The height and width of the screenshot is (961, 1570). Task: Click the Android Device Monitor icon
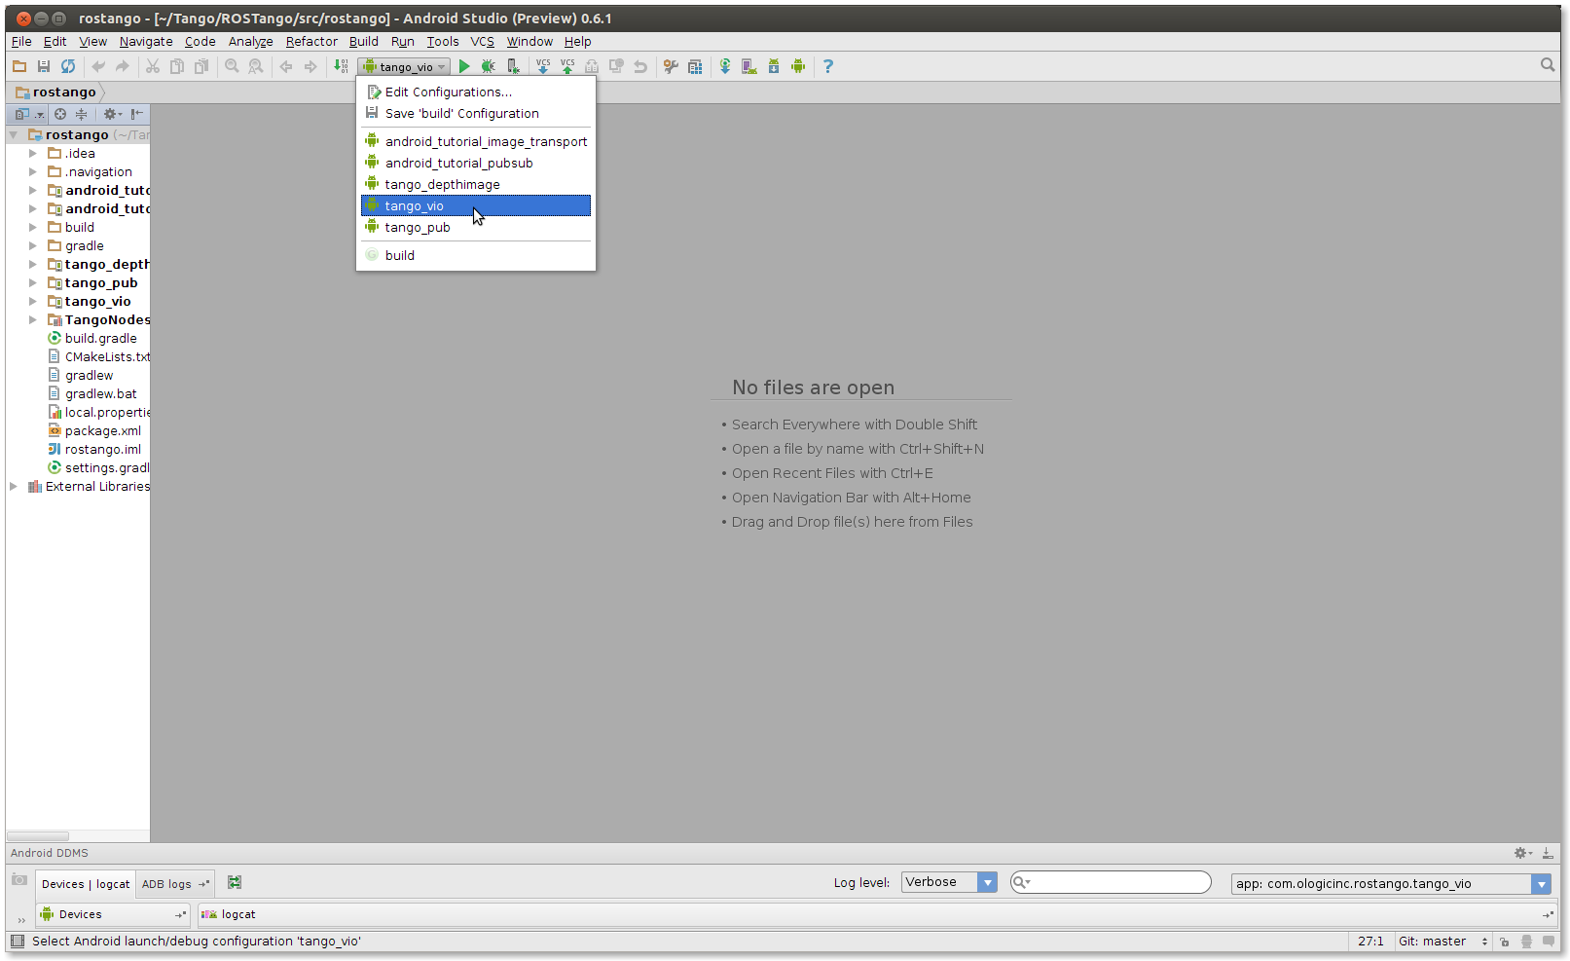coord(798,66)
